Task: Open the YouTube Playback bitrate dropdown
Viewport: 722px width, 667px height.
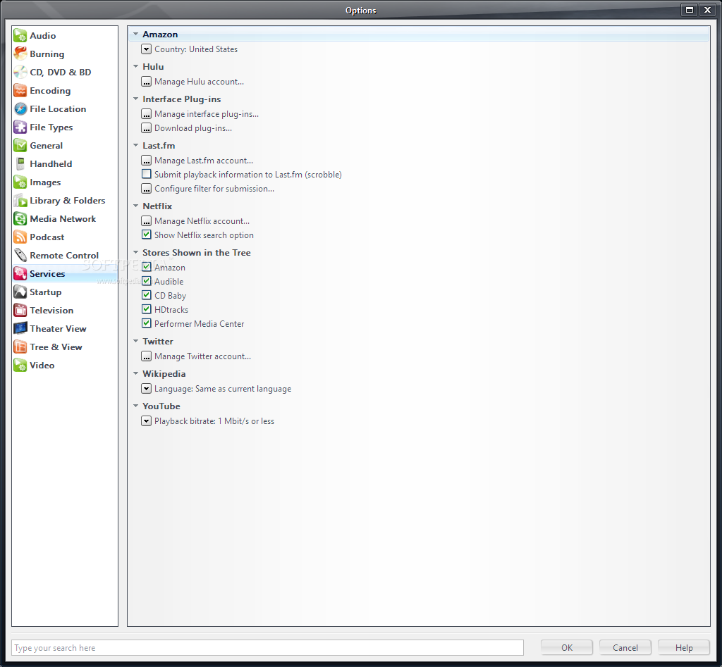Action: click(x=147, y=421)
